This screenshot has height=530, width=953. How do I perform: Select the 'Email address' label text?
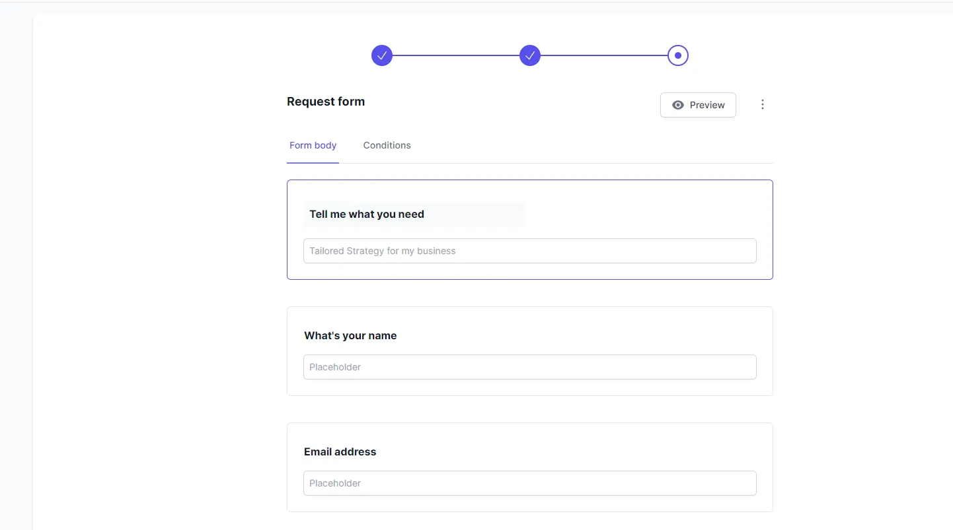(x=340, y=451)
